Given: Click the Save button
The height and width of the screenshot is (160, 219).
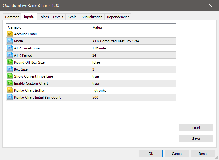Looking at the screenshot, I should [196, 138].
